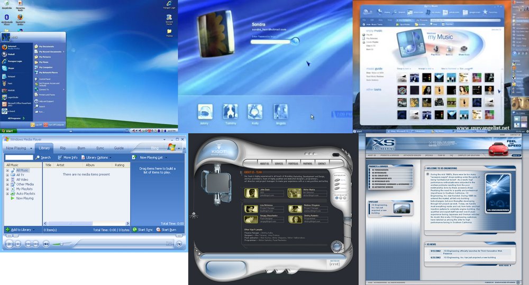The image size is (529, 285).
Task: Click the More News link on XS Engineering
Action: coord(504,265)
